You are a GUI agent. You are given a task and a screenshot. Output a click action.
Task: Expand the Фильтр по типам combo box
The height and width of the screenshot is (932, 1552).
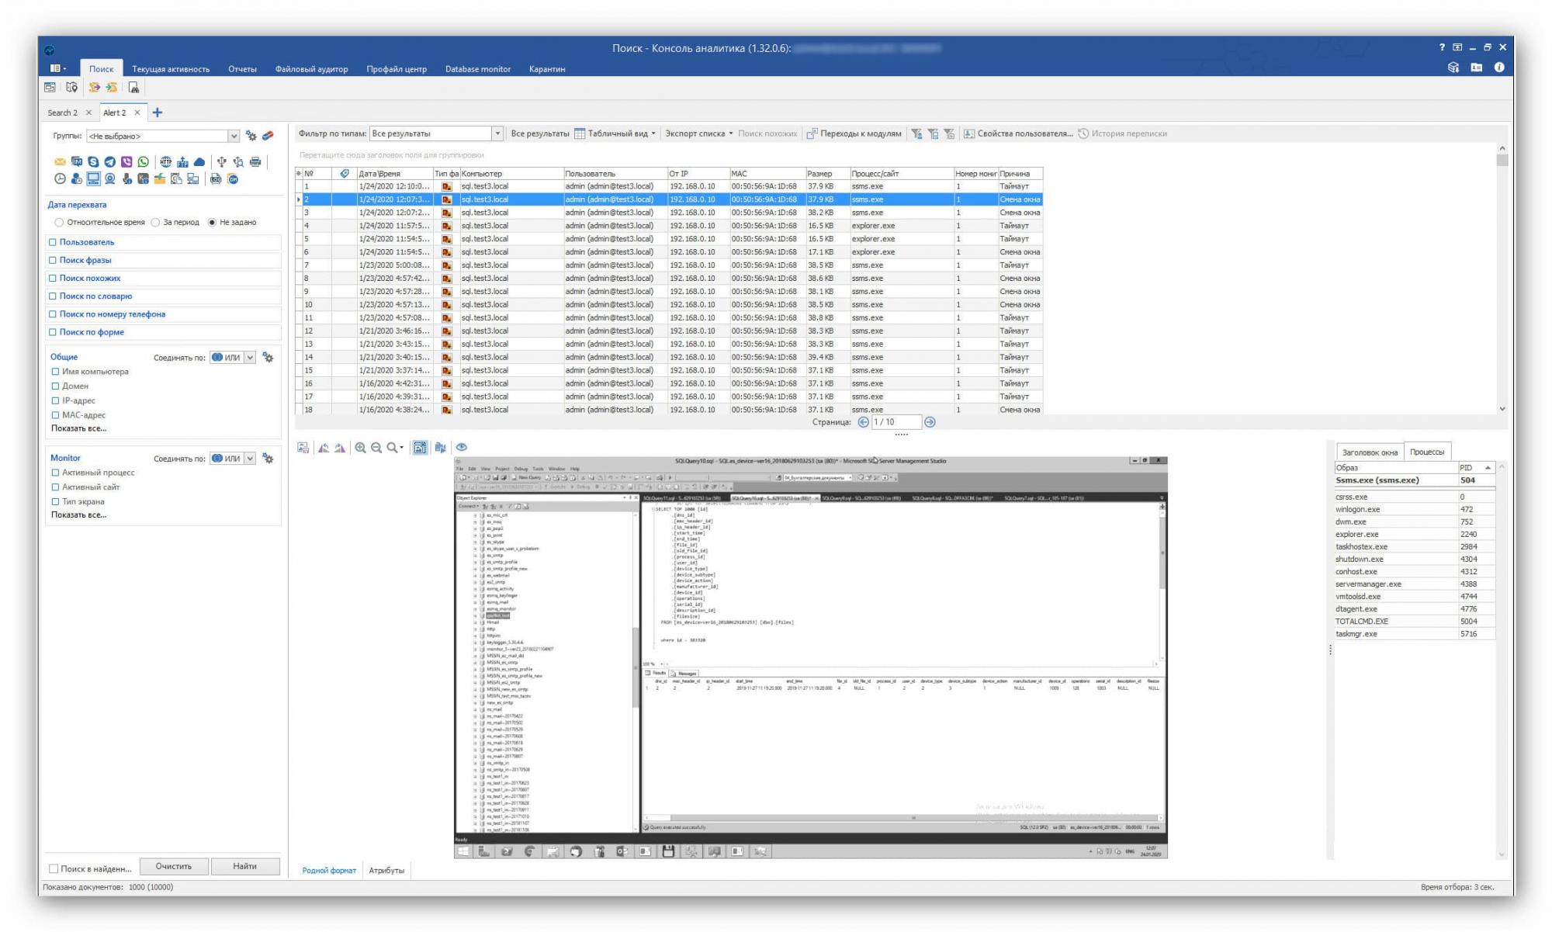[x=497, y=133]
